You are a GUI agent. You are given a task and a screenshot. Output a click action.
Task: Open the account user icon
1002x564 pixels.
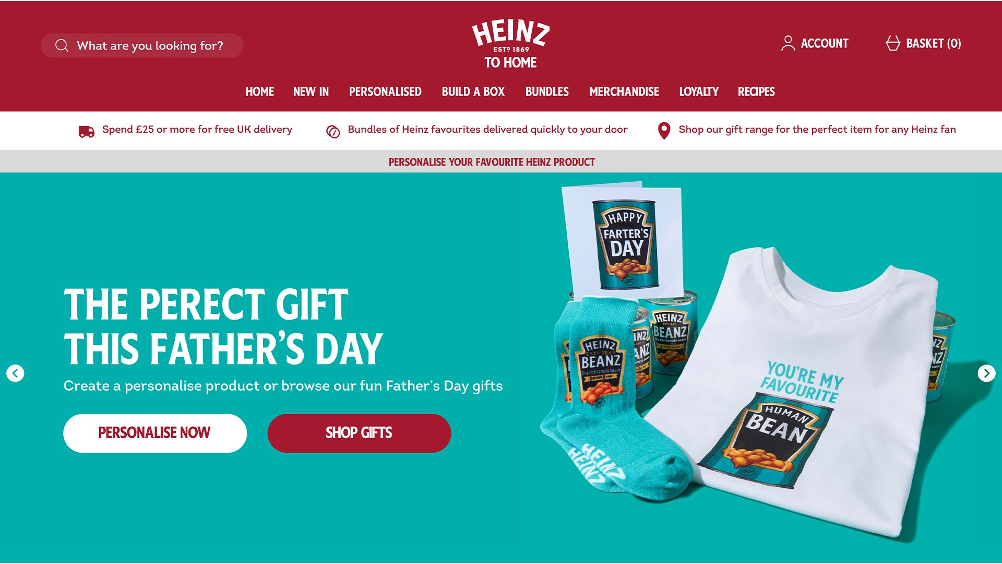click(x=788, y=43)
